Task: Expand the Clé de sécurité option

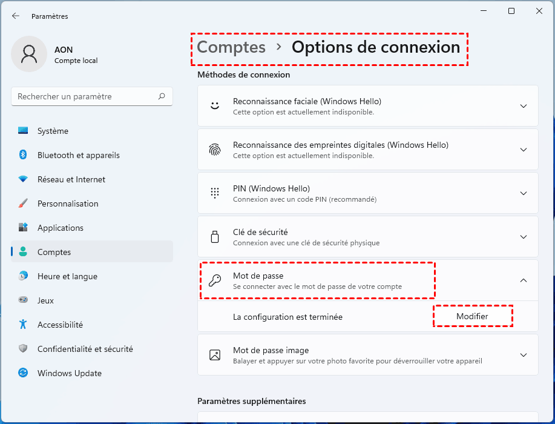Action: click(524, 237)
